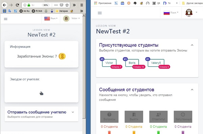Open the hamburger menu in the teacher view
The image size is (203, 134).
[x=100, y=13]
